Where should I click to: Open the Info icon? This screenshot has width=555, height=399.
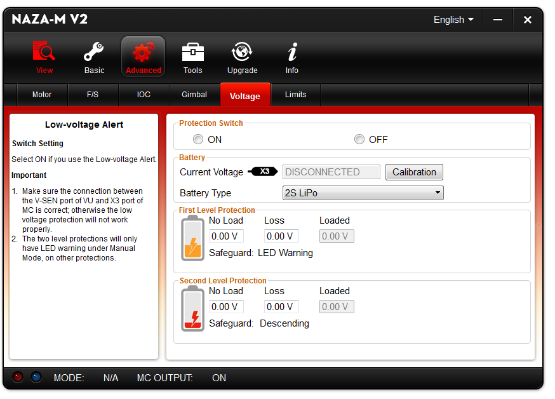tap(291, 52)
